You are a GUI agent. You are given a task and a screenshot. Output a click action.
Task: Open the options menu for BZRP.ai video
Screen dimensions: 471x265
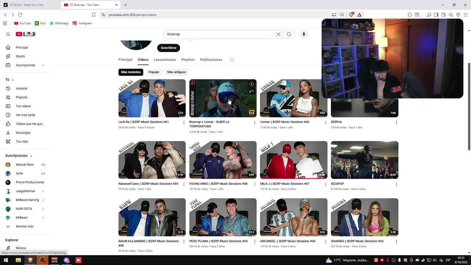396,122
